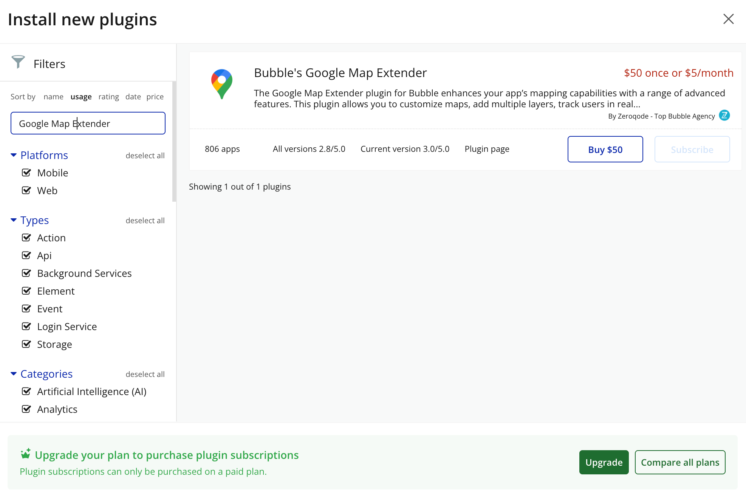Viewport: 746px width, 494px height.
Task: Close the Install new plugins dialog
Action: 728,19
